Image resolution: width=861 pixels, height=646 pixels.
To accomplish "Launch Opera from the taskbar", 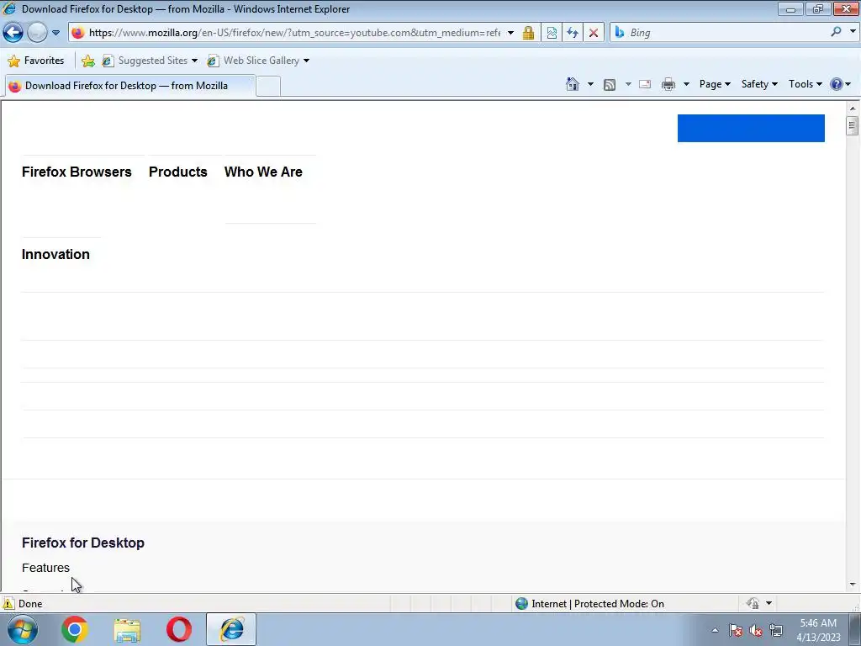I will pyautogui.click(x=179, y=629).
